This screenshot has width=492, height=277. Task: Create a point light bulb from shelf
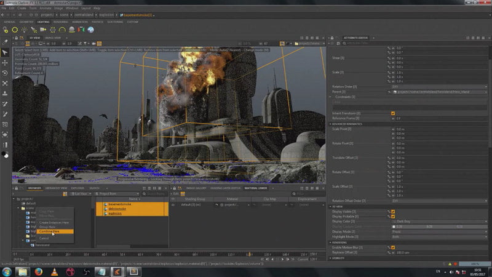24,30
